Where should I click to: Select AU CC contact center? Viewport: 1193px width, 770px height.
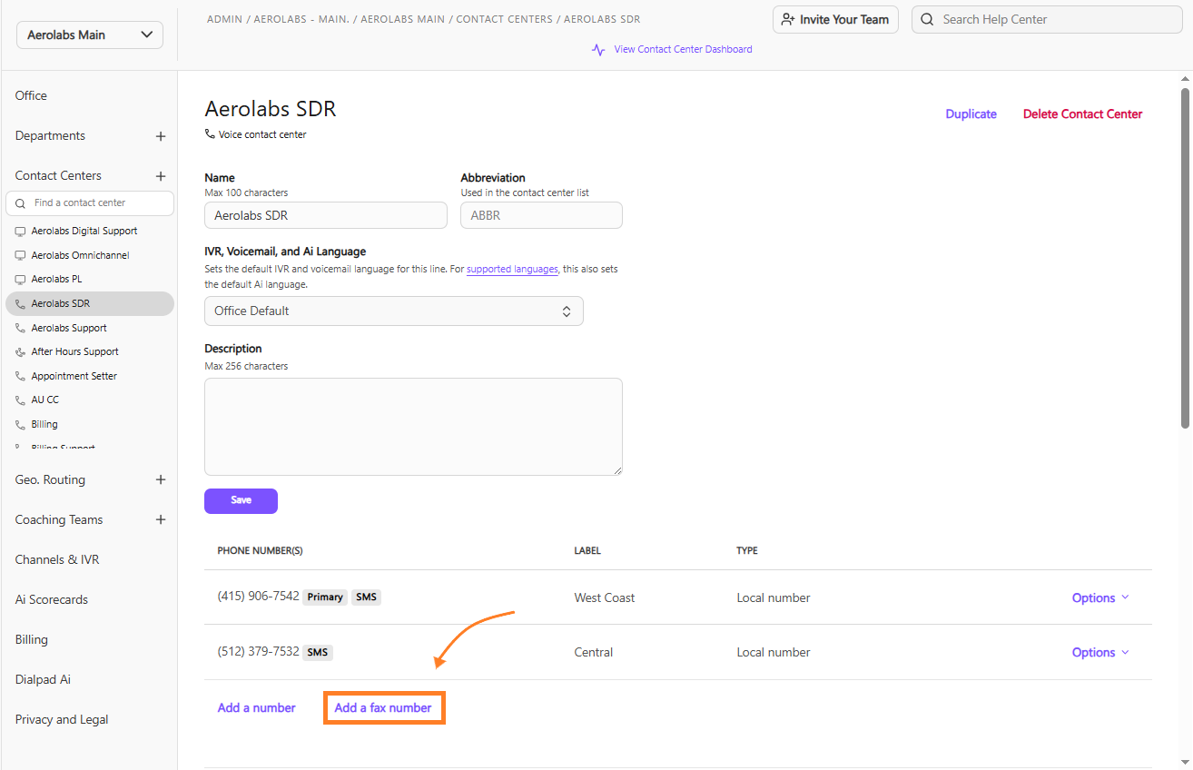(45, 400)
